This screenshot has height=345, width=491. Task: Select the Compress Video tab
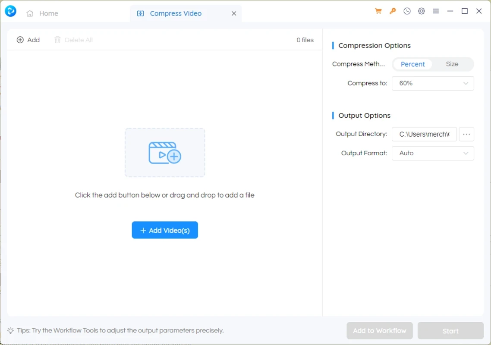175,13
